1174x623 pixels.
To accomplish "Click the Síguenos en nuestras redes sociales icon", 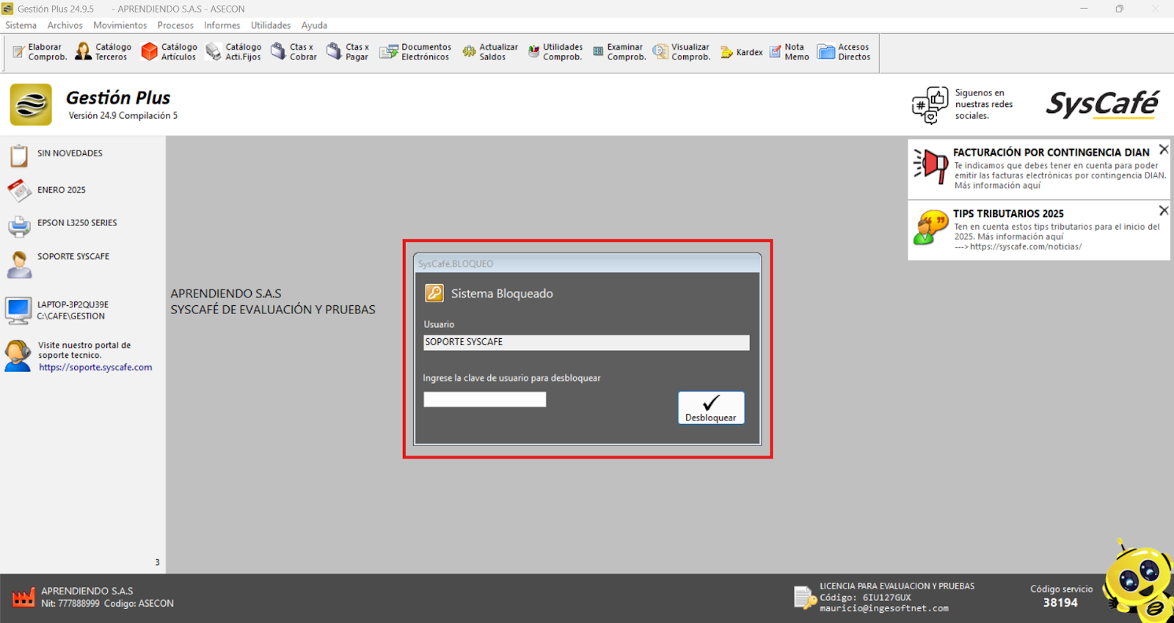I will coord(930,105).
